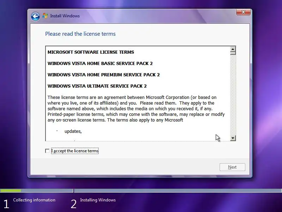
Task: Click the Next button
Action: 232,167
